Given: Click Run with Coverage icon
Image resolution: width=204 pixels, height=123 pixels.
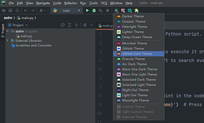Looking at the screenshot, I should click(x=101, y=10).
